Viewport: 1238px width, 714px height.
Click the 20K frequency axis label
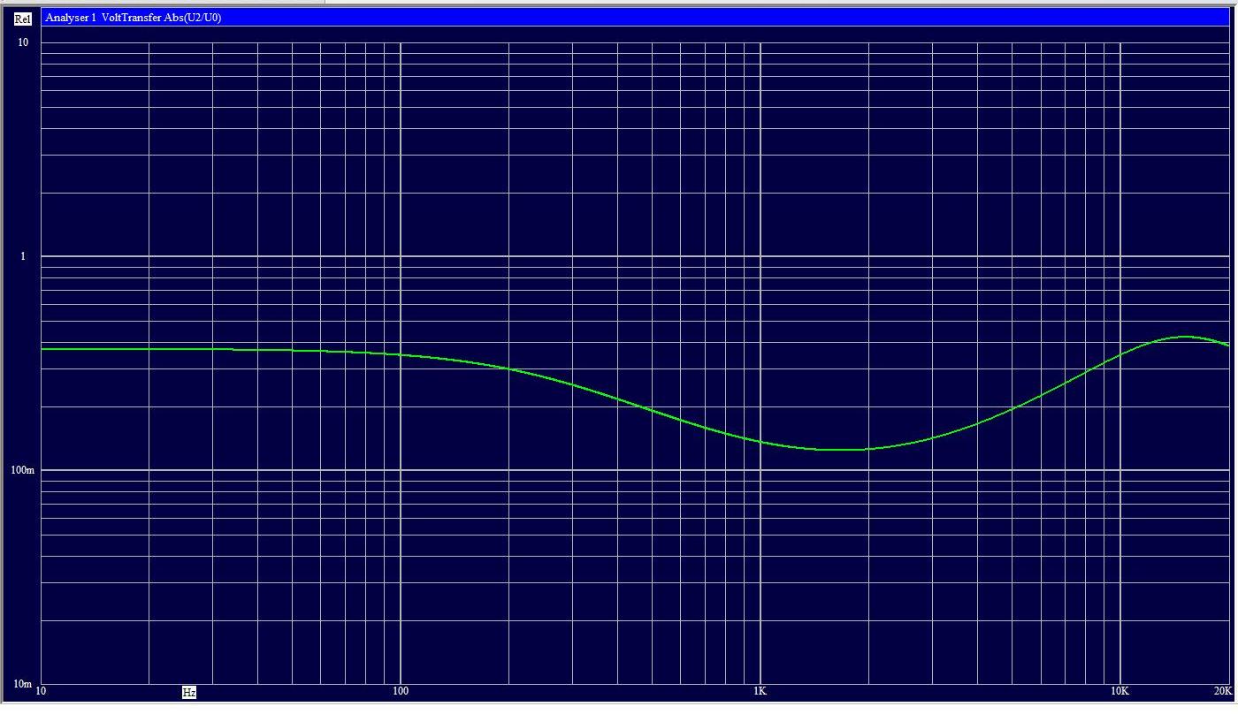pos(1222,691)
